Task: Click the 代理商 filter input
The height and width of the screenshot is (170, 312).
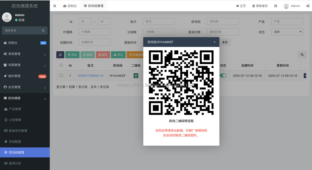Action: [x=95, y=32]
